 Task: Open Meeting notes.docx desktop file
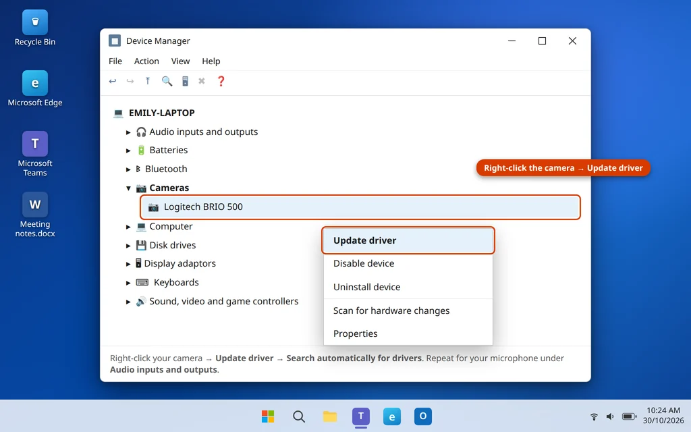click(x=35, y=215)
